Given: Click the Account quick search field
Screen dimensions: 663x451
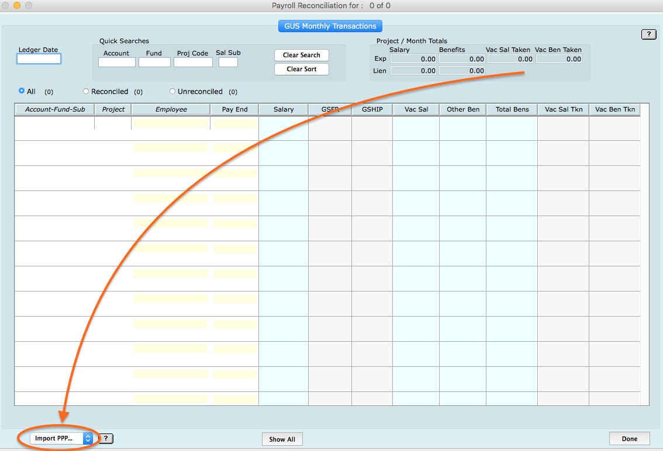Looking at the screenshot, I should tap(116, 62).
